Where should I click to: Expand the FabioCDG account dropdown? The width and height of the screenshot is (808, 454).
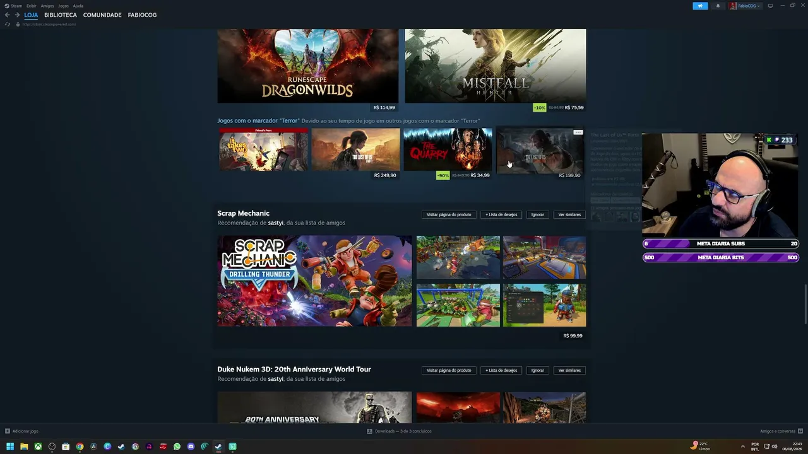(749, 6)
